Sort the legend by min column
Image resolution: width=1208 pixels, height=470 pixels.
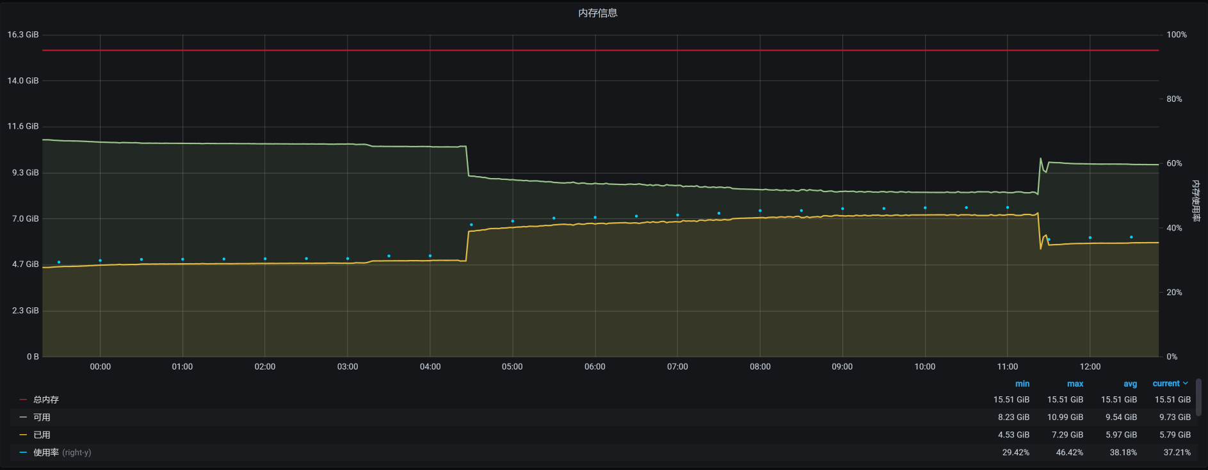(1022, 384)
